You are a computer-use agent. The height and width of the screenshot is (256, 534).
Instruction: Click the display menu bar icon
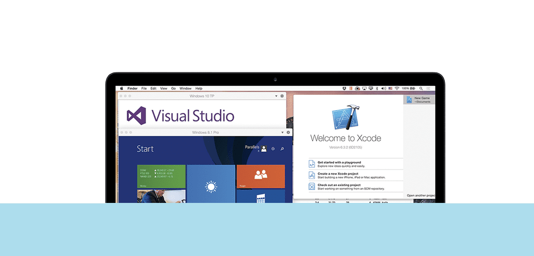pos(371,88)
